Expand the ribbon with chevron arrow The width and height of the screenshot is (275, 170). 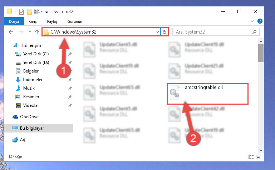(x=252, y=21)
